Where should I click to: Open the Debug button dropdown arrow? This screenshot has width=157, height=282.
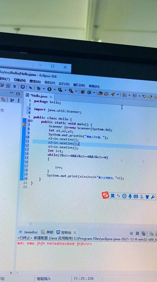(44, 89)
